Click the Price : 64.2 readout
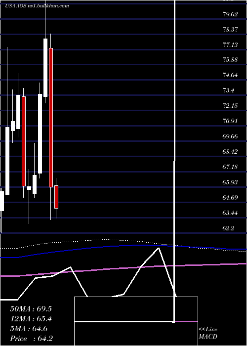Viewport: 247px width, 346px height. tap(31, 339)
